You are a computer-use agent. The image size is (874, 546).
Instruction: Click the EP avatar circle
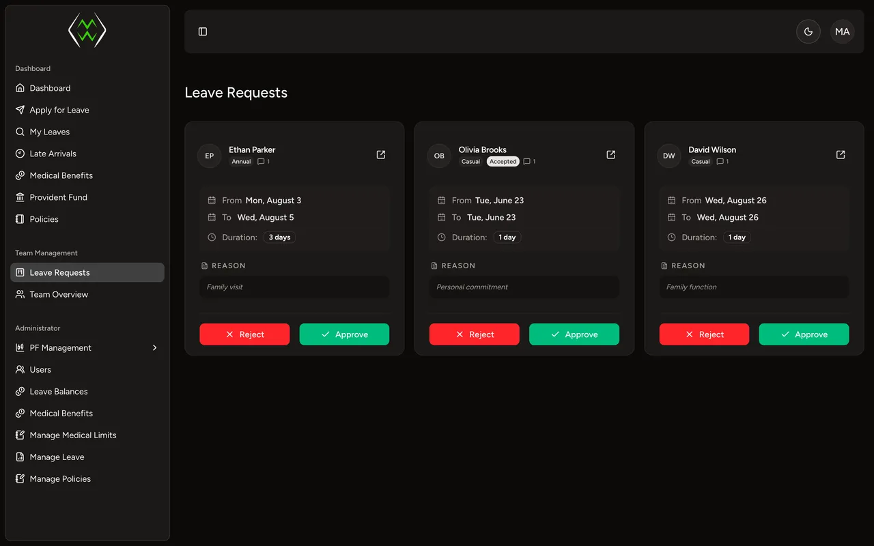click(x=210, y=156)
